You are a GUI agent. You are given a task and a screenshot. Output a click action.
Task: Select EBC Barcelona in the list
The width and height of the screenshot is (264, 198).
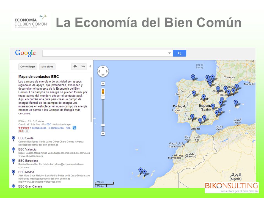28,161
